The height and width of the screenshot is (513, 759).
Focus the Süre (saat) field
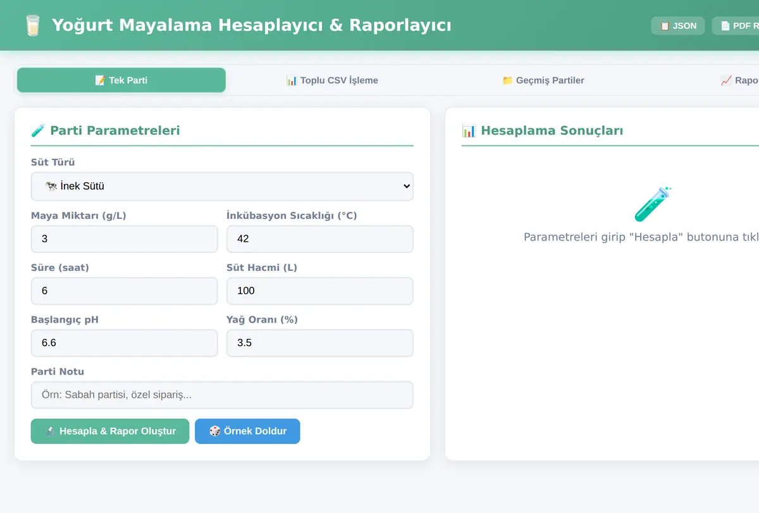125,291
